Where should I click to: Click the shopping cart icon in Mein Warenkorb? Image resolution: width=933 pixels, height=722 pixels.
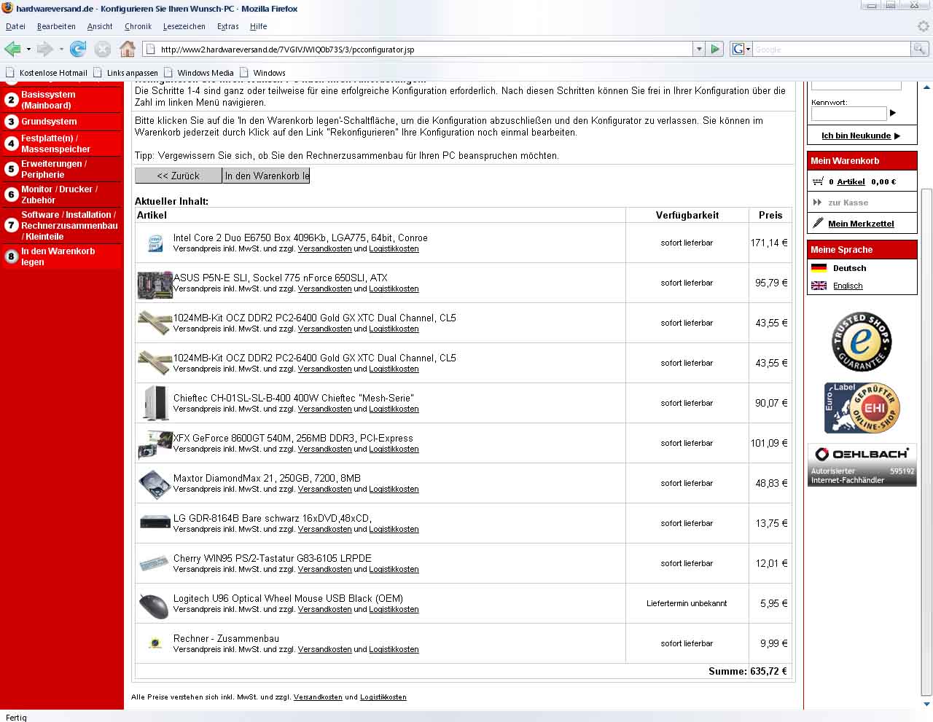pyautogui.click(x=818, y=181)
